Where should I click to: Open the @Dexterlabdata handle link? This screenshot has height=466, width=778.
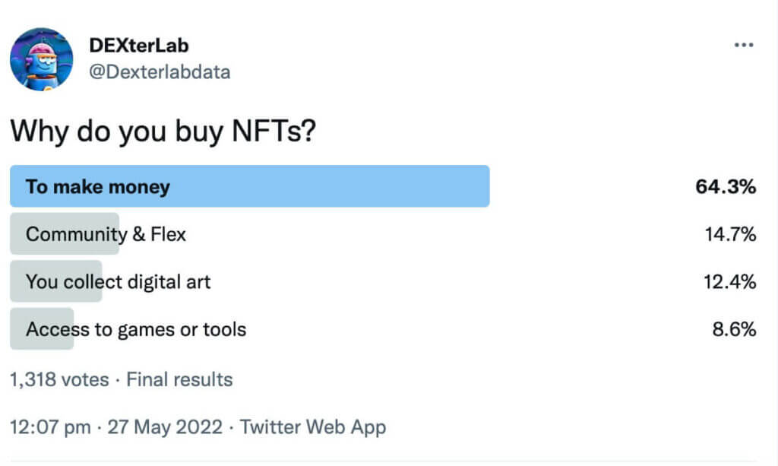point(160,72)
